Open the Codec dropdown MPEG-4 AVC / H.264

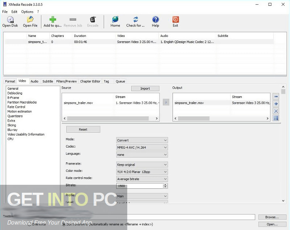click(142, 148)
